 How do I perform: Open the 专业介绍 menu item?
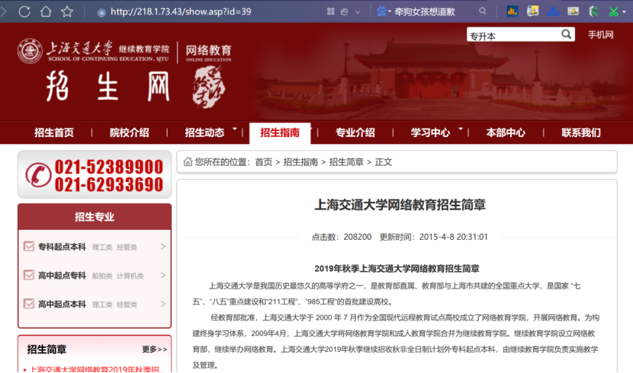click(355, 132)
